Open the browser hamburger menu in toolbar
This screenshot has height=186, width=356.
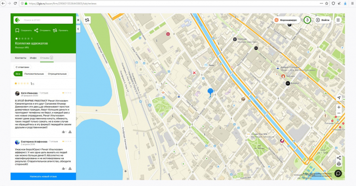tap(352, 4)
